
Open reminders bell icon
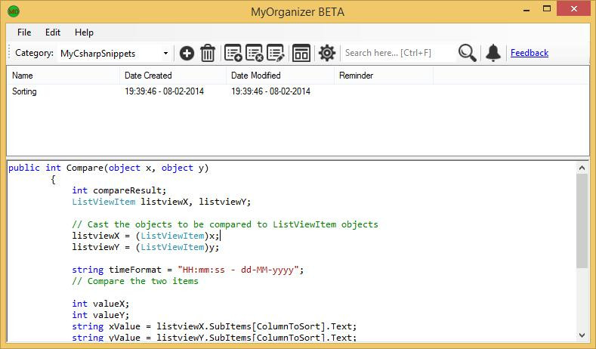[x=493, y=53]
